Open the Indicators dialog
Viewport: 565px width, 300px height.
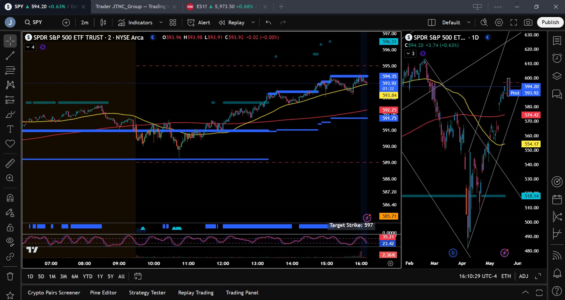135,23
